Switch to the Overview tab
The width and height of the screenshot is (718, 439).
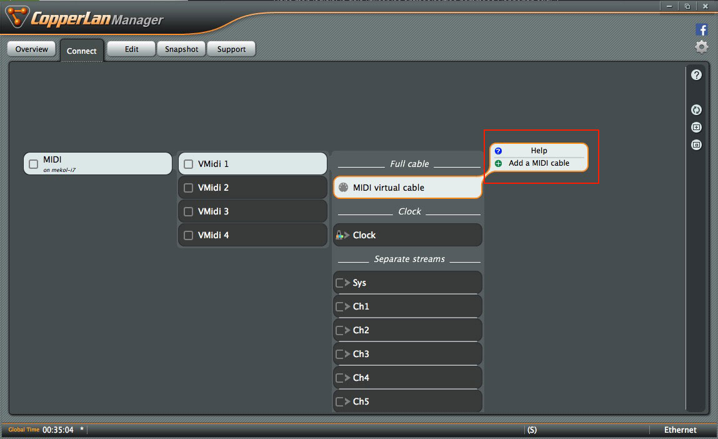coord(32,49)
